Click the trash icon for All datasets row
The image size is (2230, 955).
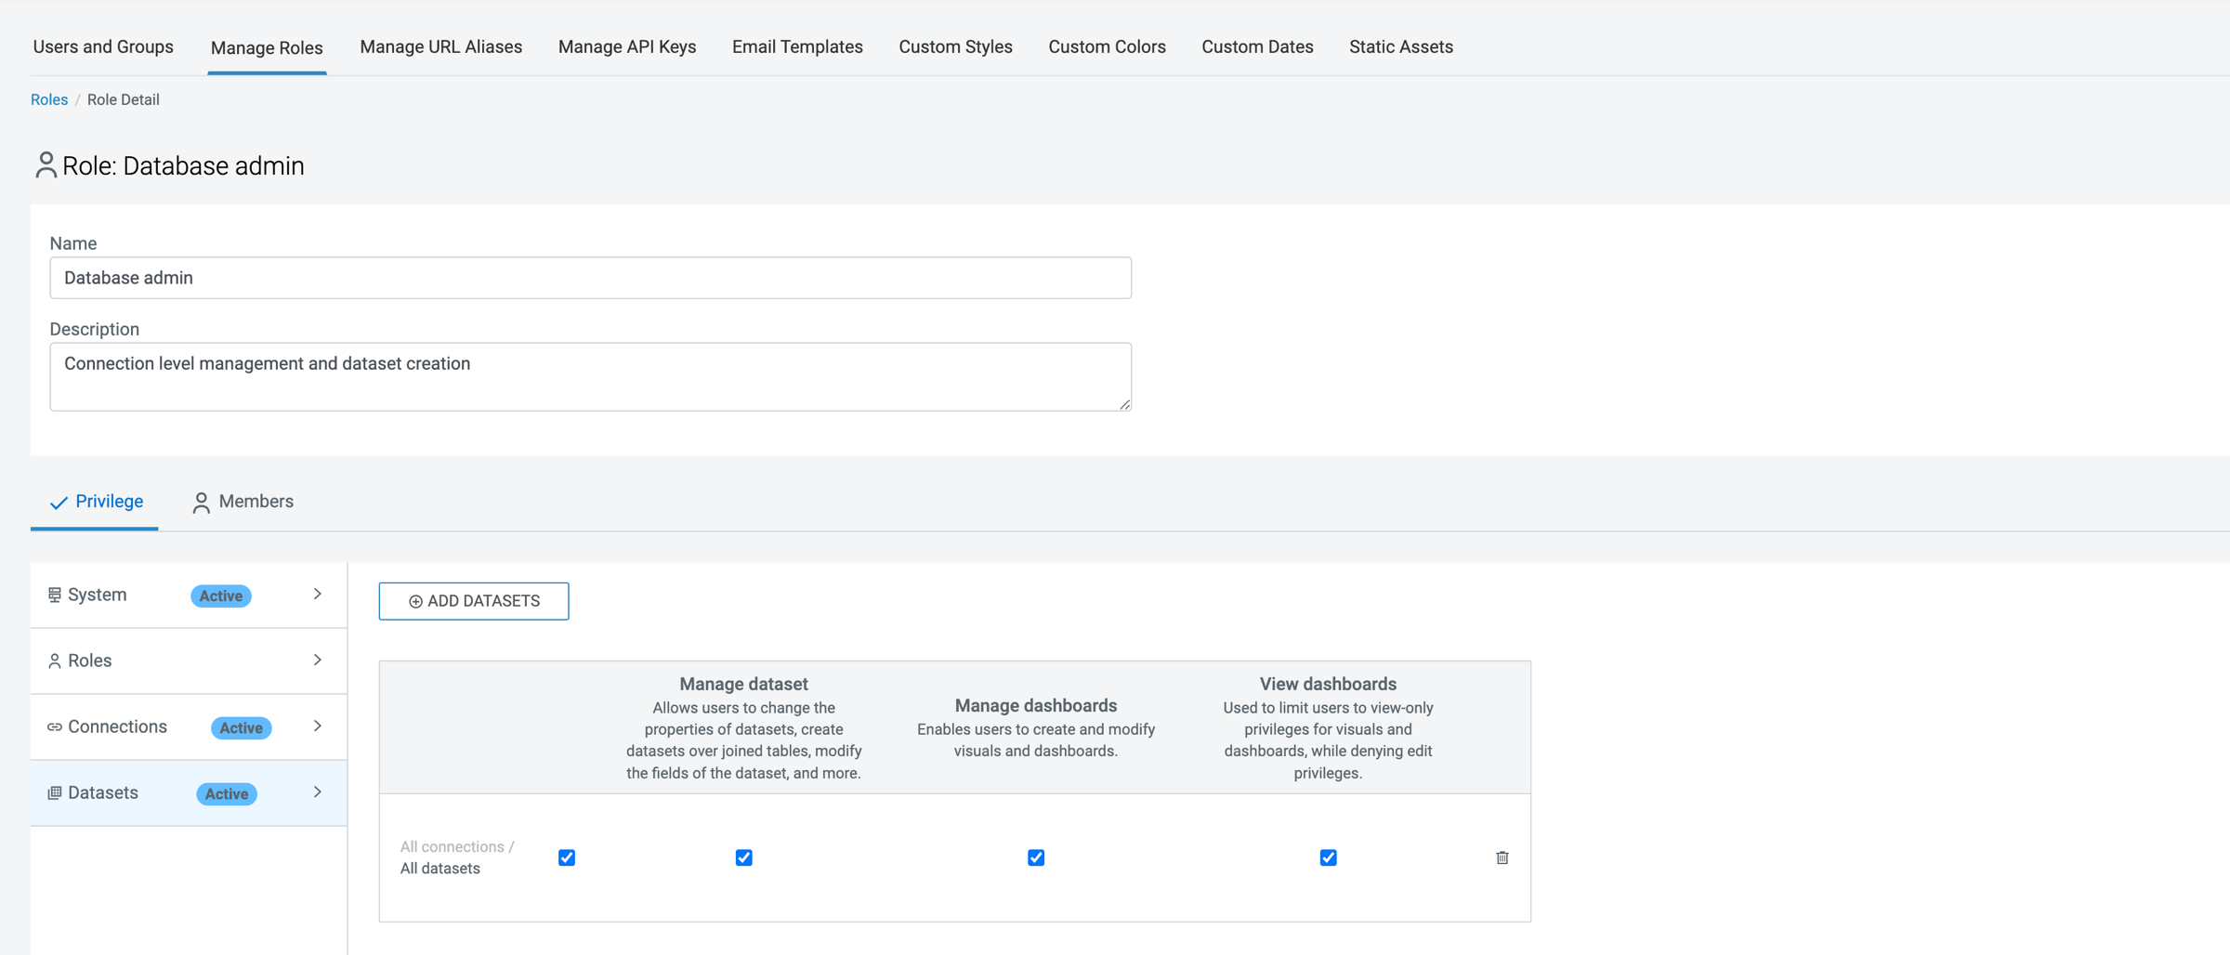(1502, 857)
